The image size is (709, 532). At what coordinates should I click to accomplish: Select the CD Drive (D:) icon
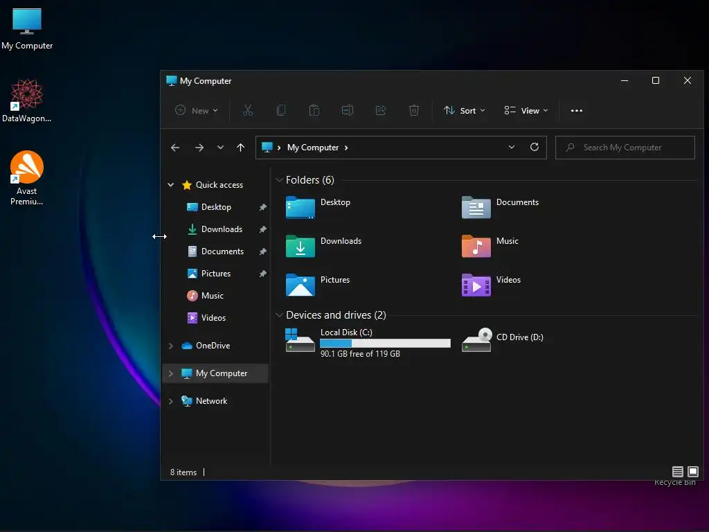tap(476, 339)
